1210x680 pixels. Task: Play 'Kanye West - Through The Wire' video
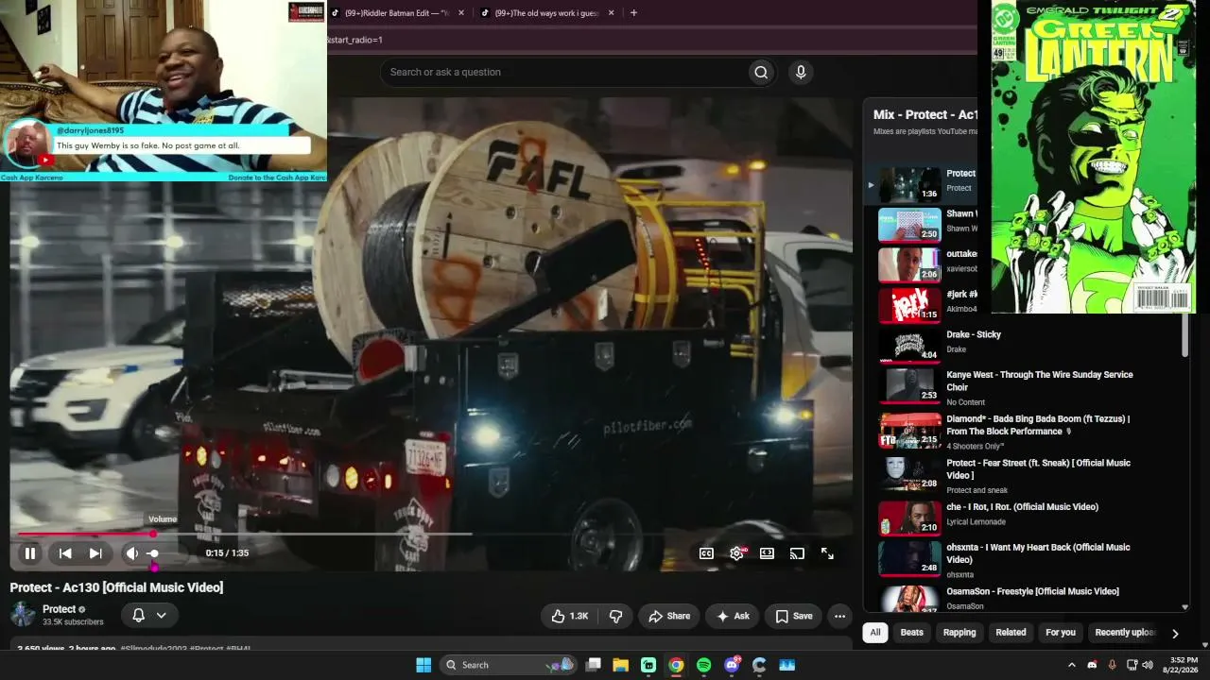click(1040, 381)
